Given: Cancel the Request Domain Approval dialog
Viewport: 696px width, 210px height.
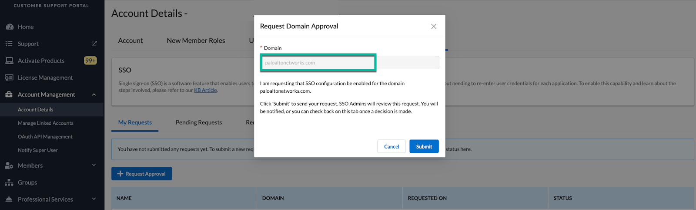Looking at the screenshot, I should (x=391, y=146).
